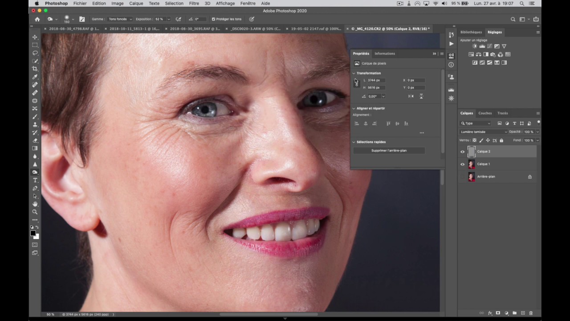Switch to the 2018-10-11_5813-1 document tab
Screen dimensions: 570x321
pyautogui.click(x=134, y=29)
